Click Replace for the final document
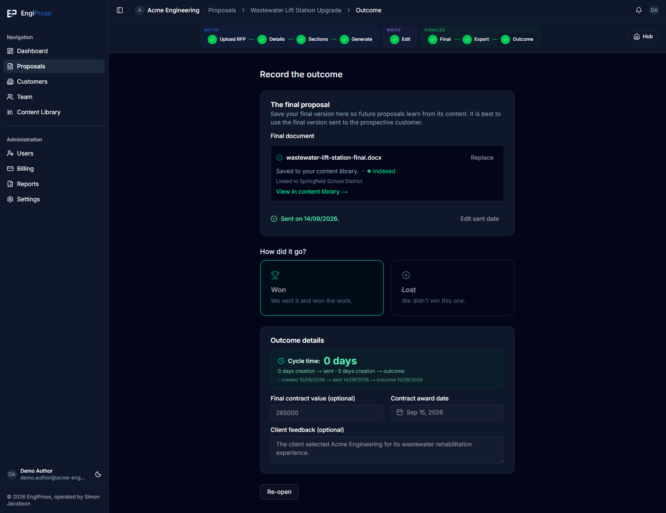 (x=482, y=158)
